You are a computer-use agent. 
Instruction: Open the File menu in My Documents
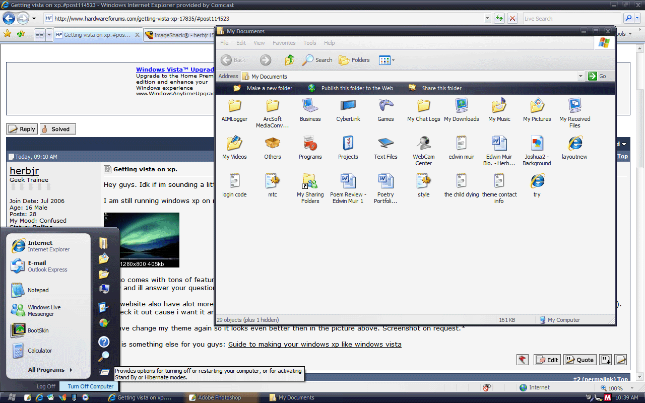coord(224,43)
